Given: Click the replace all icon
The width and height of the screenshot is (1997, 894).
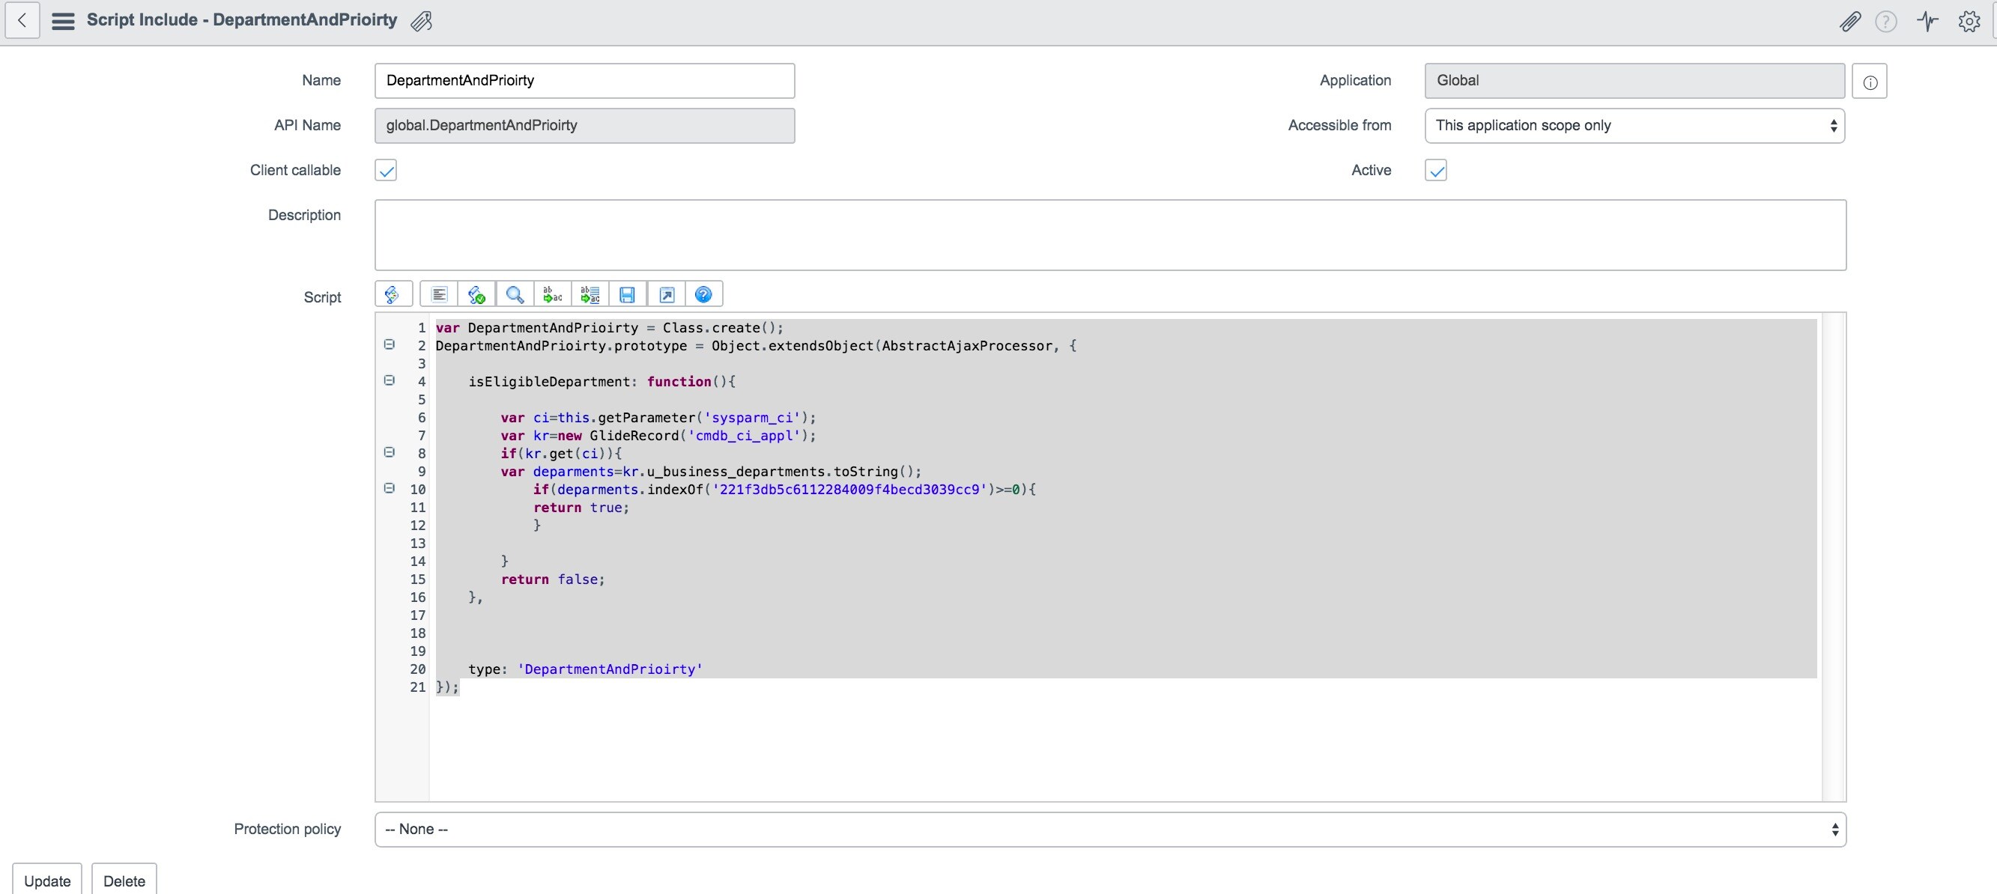Looking at the screenshot, I should [x=590, y=294].
